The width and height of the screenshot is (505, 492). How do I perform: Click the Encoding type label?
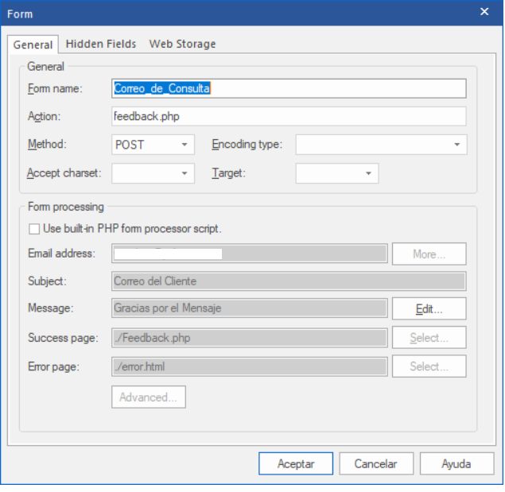(247, 144)
